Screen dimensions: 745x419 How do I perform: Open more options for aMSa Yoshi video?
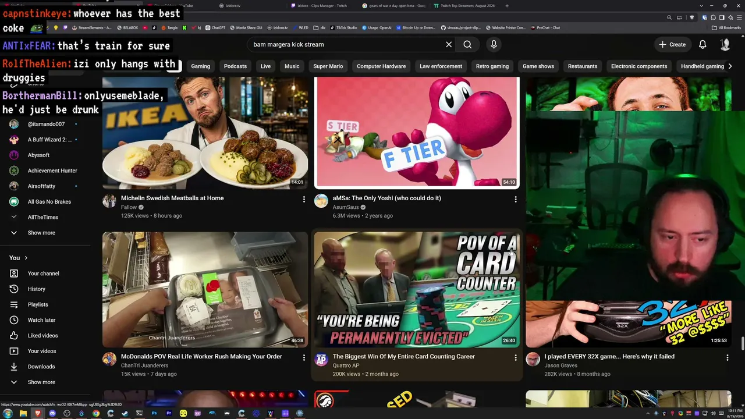[x=515, y=199]
